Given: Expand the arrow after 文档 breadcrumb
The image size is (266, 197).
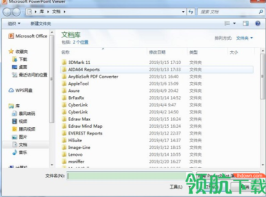Looking at the screenshot, I should 65,12.
